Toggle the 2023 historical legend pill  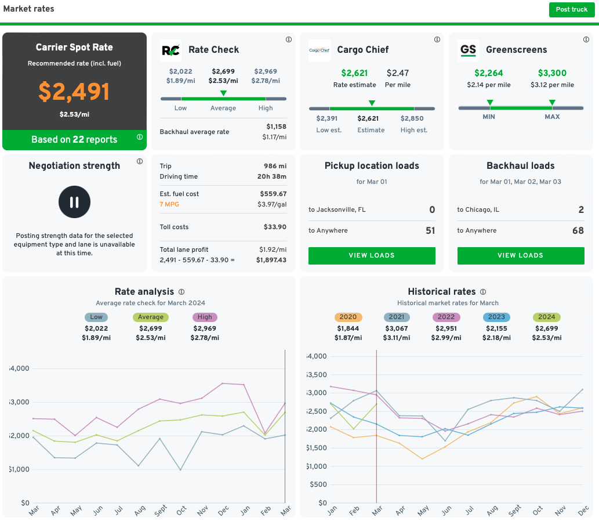click(496, 317)
